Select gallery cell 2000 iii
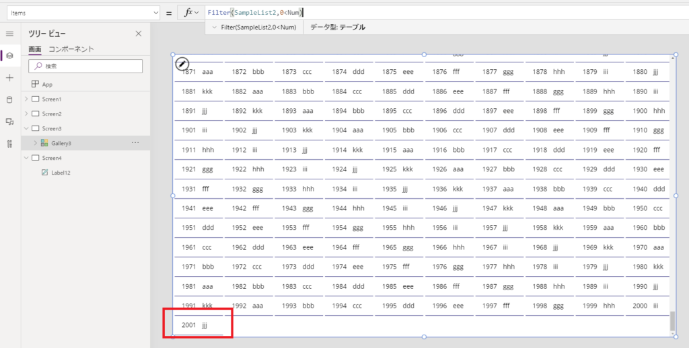The image size is (689, 348). (x=648, y=306)
